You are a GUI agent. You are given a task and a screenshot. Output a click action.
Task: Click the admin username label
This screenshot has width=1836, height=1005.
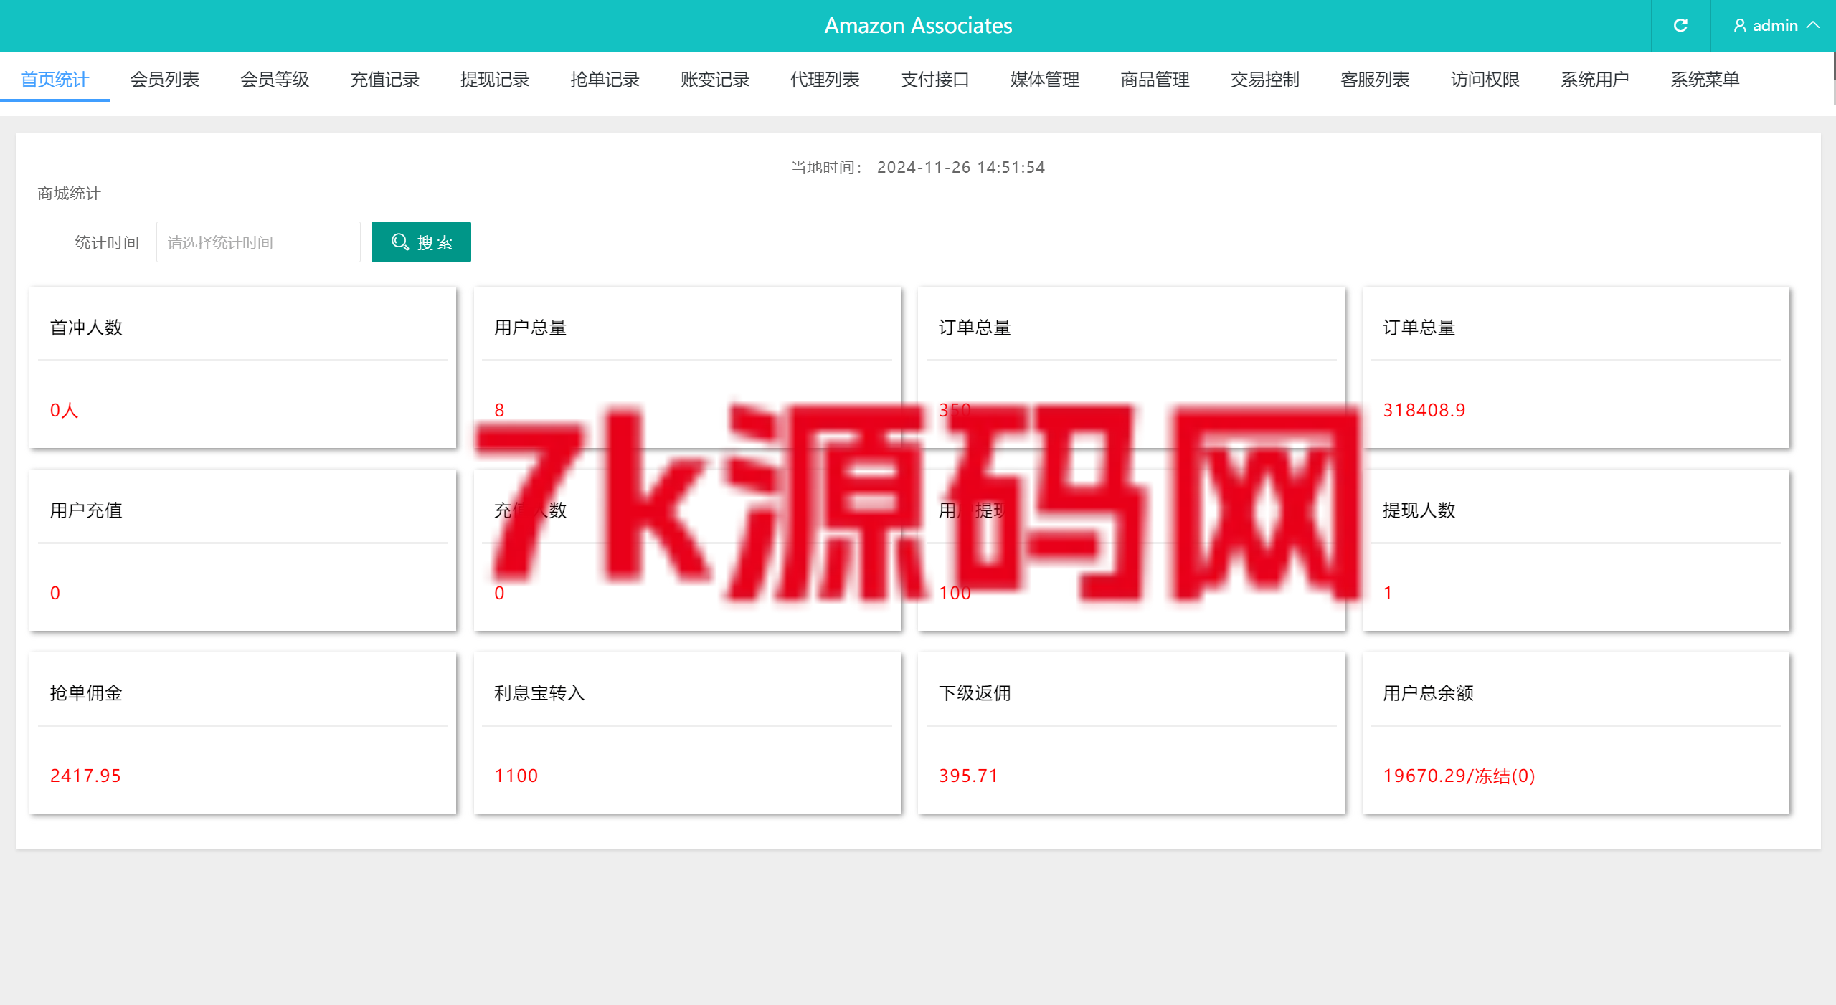(1775, 26)
